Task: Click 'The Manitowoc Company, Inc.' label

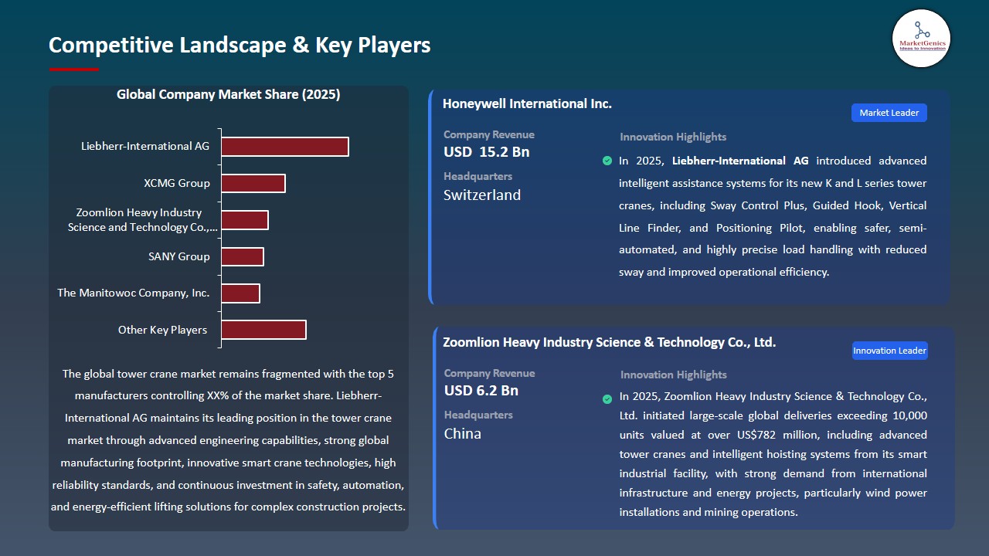Action: pos(134,293)
